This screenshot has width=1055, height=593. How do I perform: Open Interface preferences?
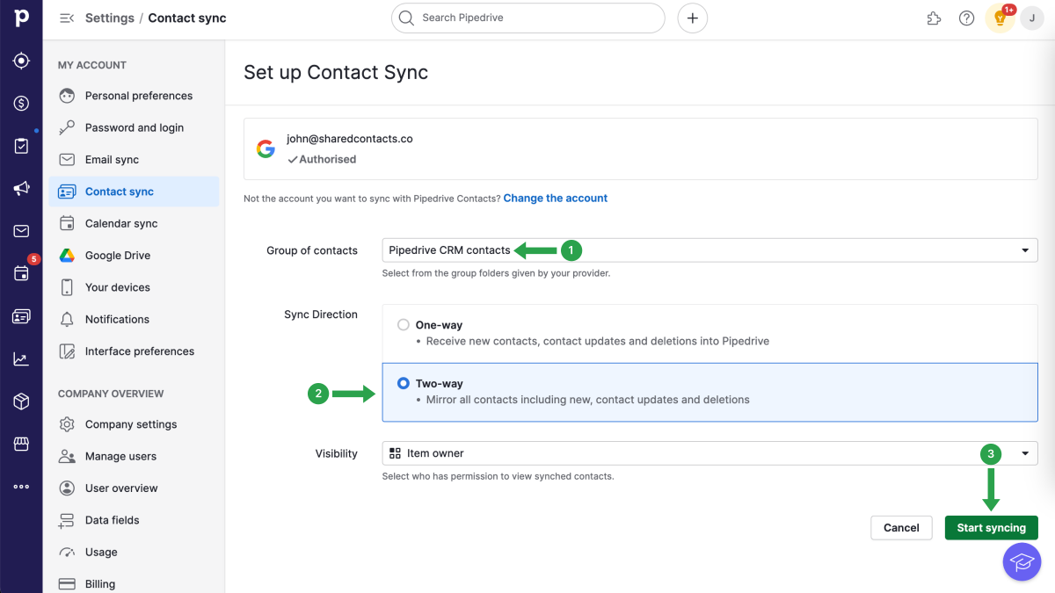click(134, 351)
